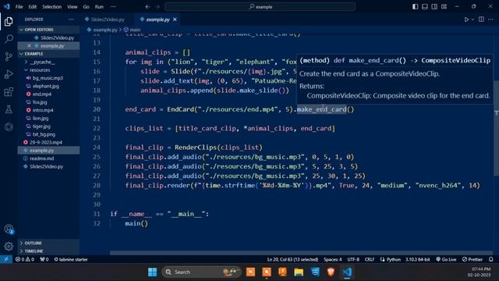499x281 pixels.
Task: Open the Go menu
Action: (x=86, y=7)
